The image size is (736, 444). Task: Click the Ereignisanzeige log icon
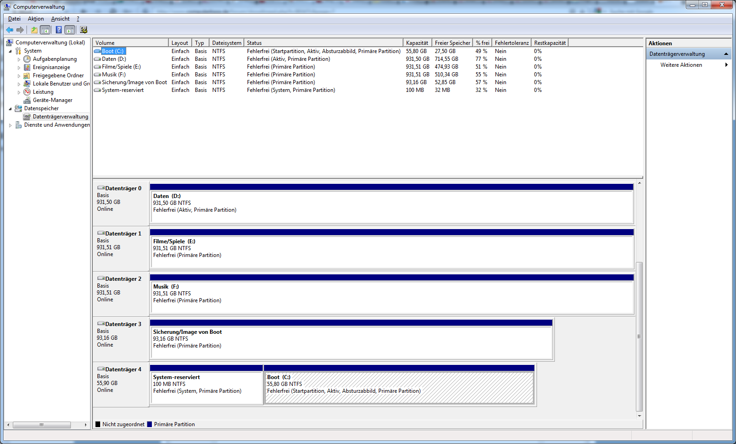[x=27, y=67]
